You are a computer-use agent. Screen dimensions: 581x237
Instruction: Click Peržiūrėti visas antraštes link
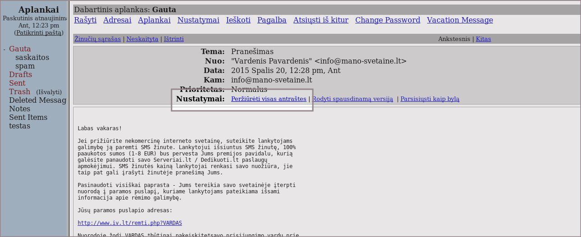269,99
